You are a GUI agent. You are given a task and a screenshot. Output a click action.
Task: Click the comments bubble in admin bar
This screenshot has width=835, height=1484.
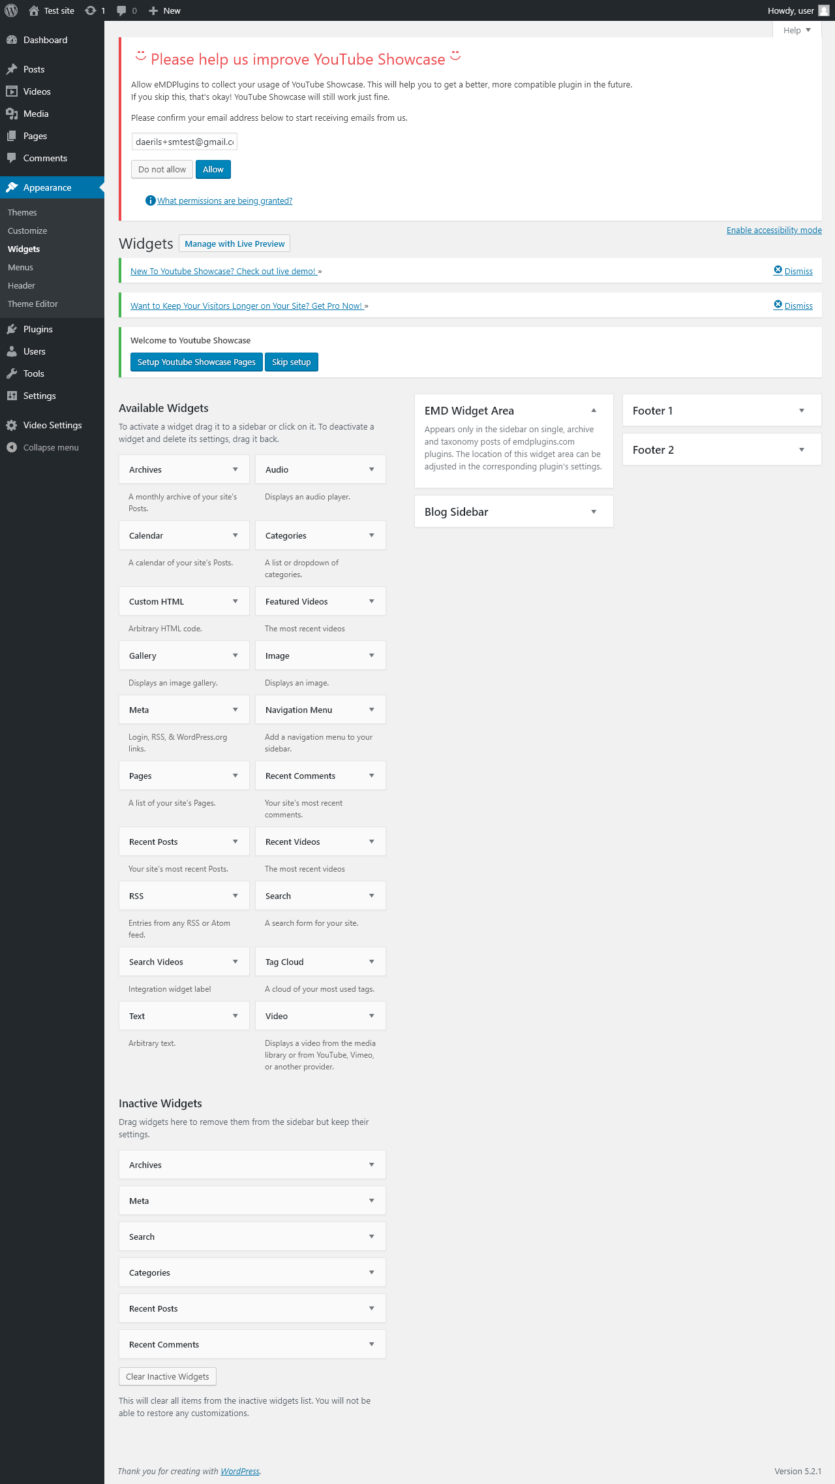[122, 10]
